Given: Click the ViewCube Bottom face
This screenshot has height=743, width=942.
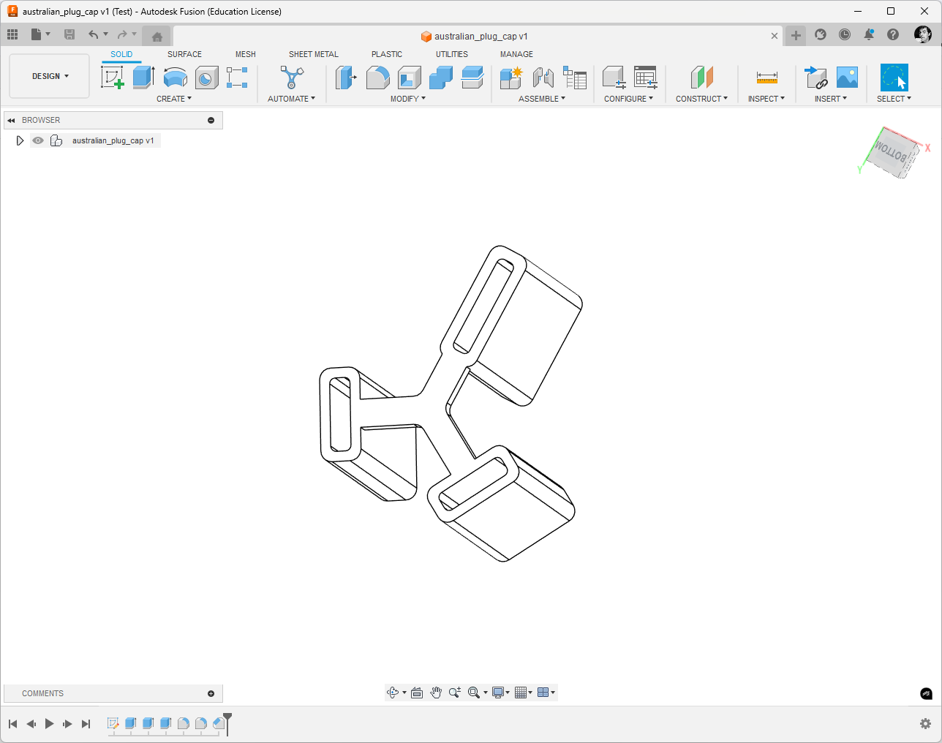Looking at the screenshot, I should pyautogui.click(x=892, y=152).
